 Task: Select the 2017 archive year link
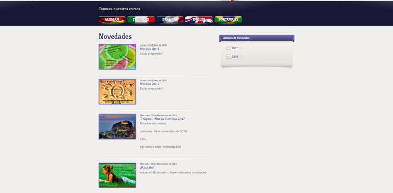(235, 48)
